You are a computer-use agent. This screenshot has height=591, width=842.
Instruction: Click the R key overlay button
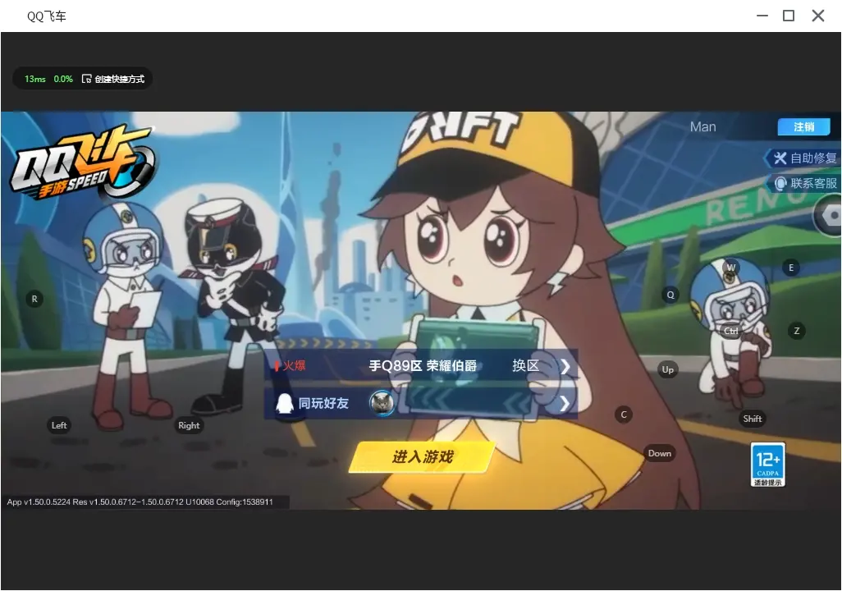tap(34, 299)
